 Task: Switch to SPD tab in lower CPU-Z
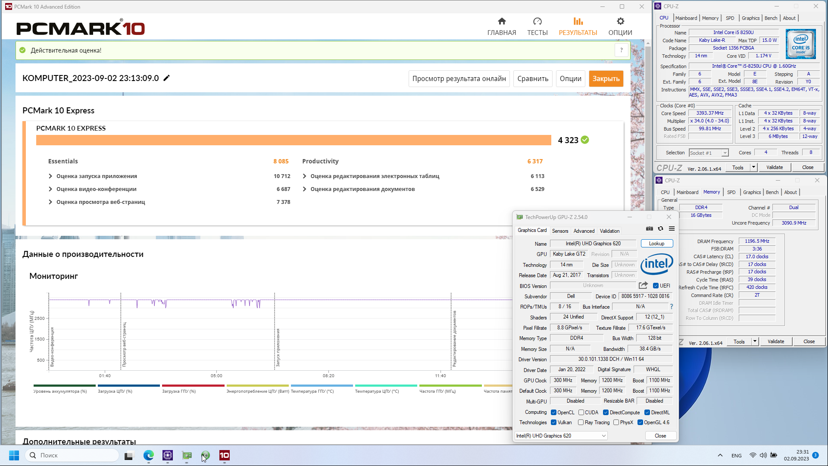click(731, 192)
